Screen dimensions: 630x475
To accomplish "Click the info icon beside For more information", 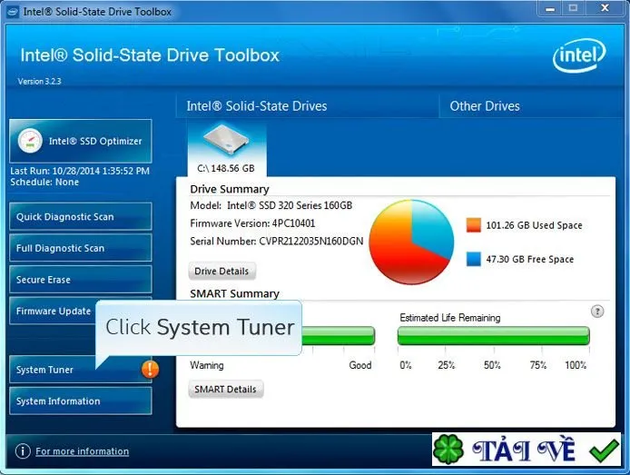I will [23, 450].
